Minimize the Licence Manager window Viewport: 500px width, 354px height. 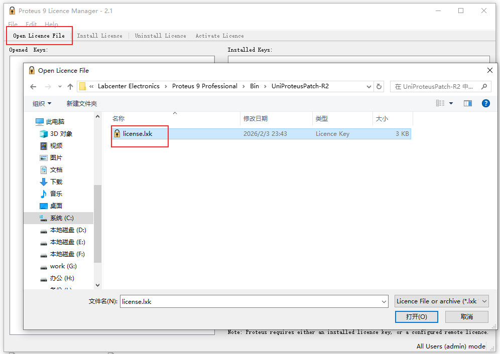438,11
